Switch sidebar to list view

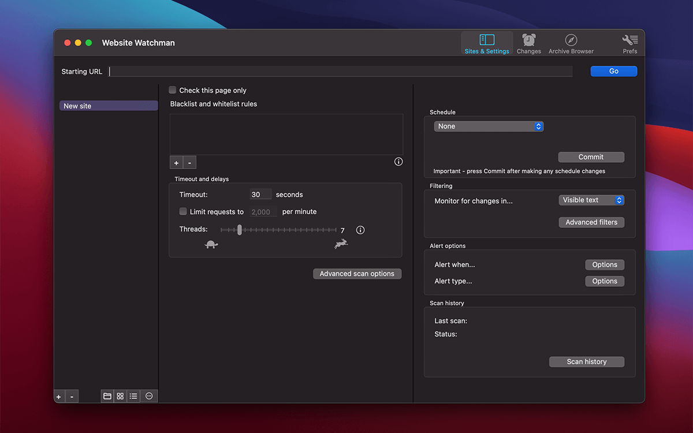(133, 396)
